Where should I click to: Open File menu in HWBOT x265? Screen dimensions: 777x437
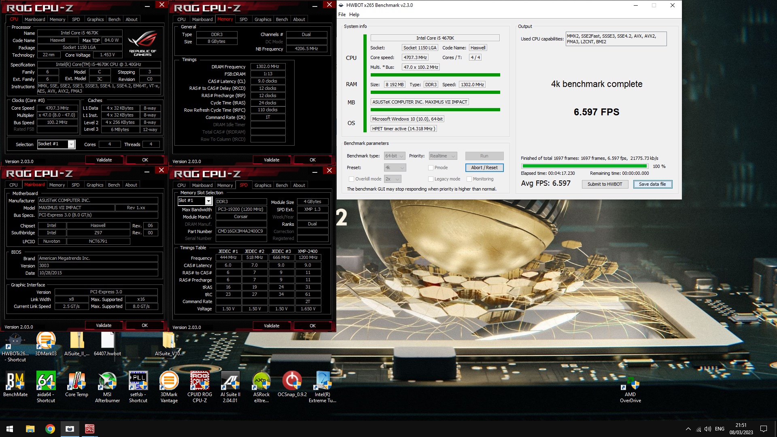pyautogui.click(x=342, y=15)
